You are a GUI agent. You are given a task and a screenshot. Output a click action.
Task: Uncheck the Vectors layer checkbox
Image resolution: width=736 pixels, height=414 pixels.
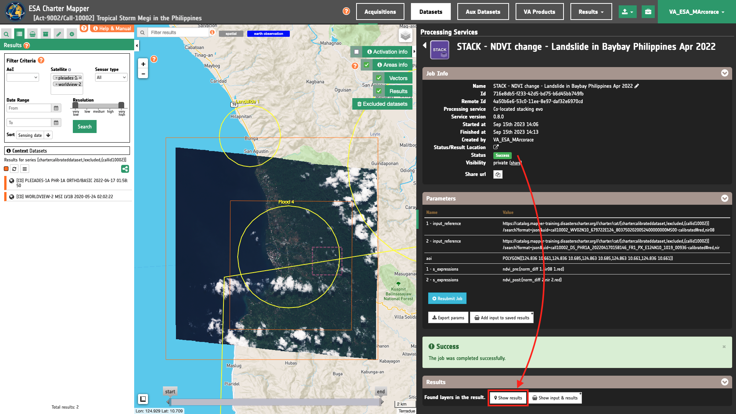click(x=379, y=78)
